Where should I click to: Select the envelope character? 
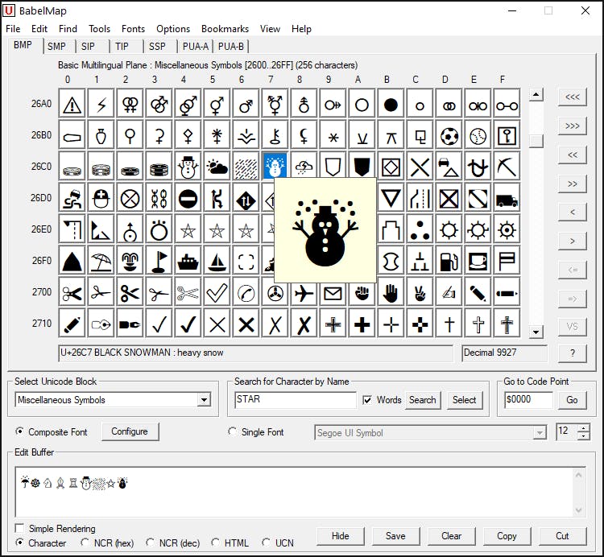(x=333, y=293)
